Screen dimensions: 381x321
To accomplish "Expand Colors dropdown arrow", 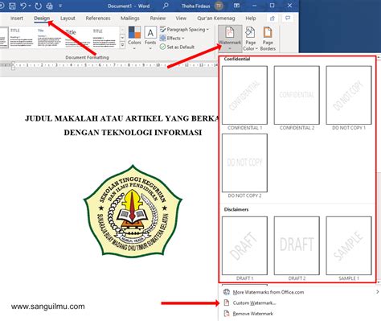I will click(134, 48).
